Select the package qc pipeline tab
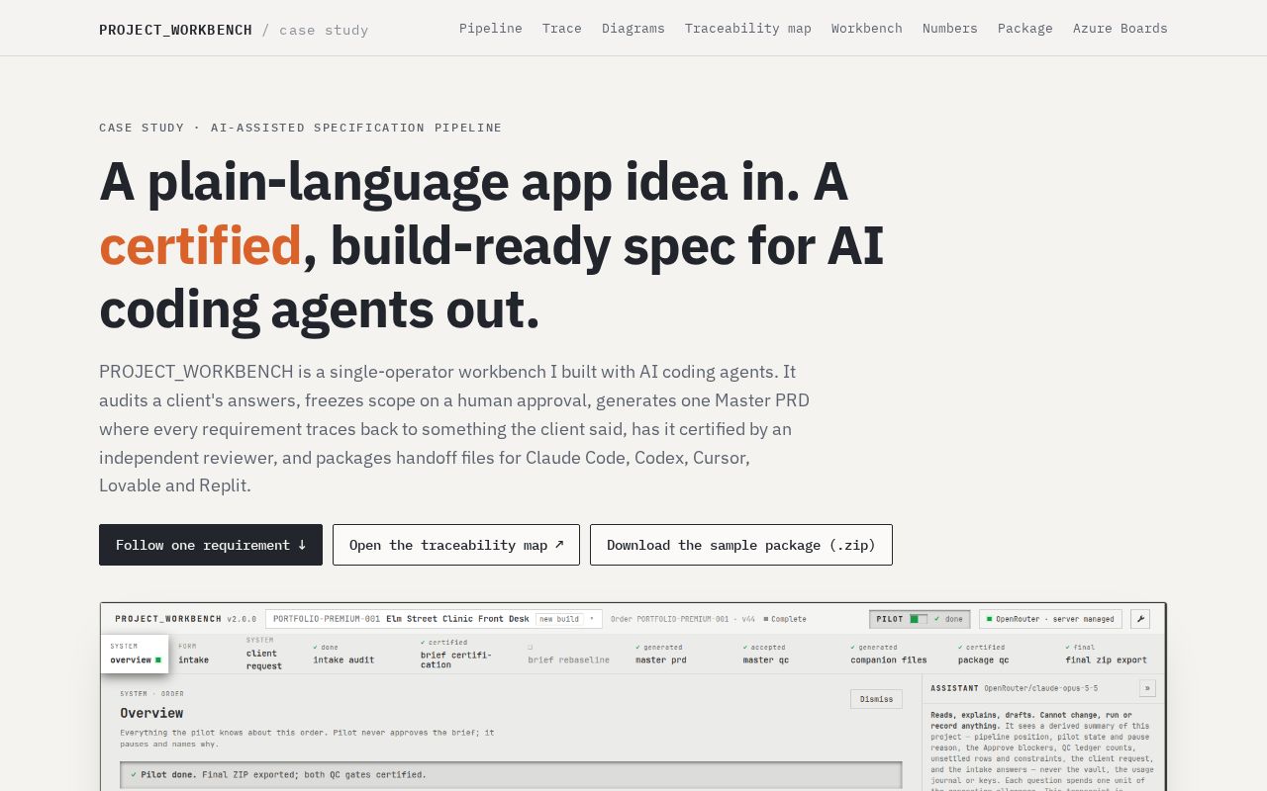Image resolution: width=1267 pixels, height=791 pixels. click(984, 654)
